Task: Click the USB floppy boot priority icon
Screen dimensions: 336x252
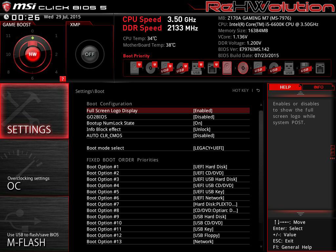Action: tap(304, 68)
